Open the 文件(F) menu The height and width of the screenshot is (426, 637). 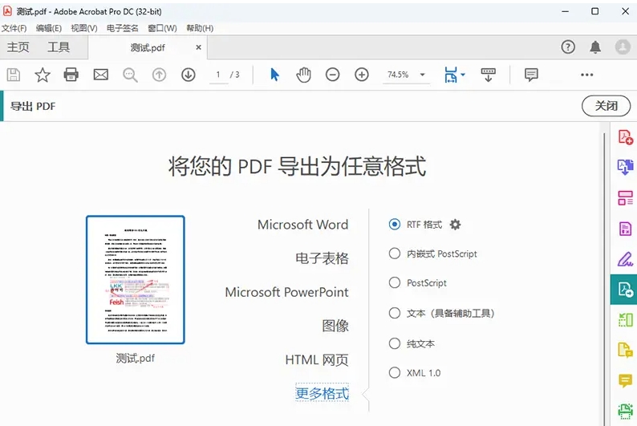coord(14,28)
